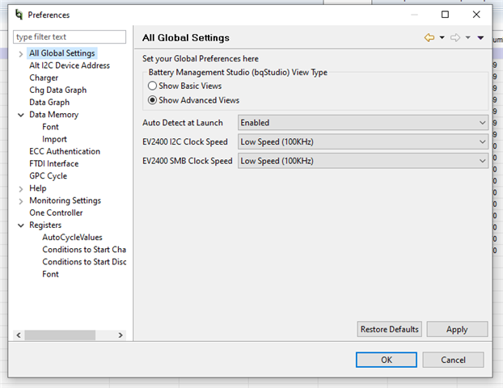
Task: Open the back history dropdown arrow
Action: click(442, 38)
